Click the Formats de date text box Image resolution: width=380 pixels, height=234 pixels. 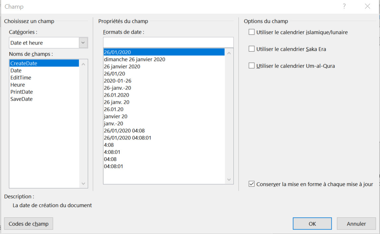click(x=168, y=42)
